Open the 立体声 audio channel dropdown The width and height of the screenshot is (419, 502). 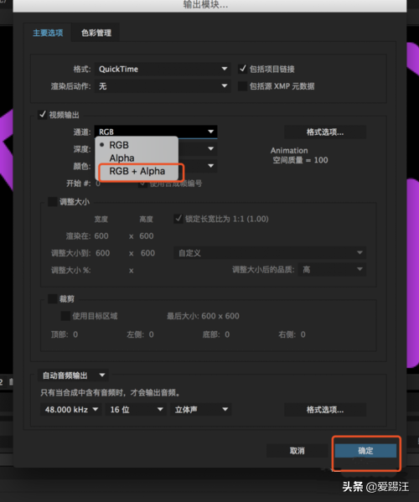(x=201, y=410)
